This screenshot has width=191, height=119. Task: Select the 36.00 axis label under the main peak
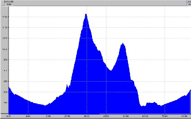(87, 116)
